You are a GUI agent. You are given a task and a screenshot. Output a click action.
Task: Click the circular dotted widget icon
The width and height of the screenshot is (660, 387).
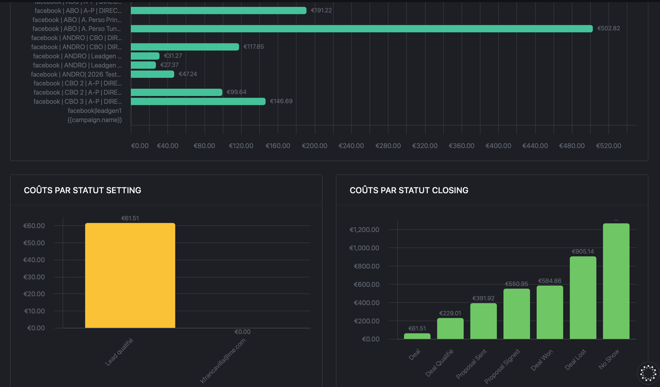coord(648,373)
